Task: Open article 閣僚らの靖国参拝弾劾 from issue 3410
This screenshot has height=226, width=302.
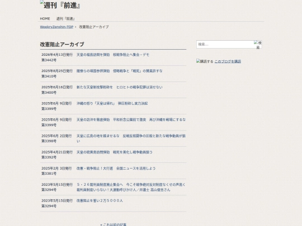Action: pyautogui.click(x=120, y=71)
